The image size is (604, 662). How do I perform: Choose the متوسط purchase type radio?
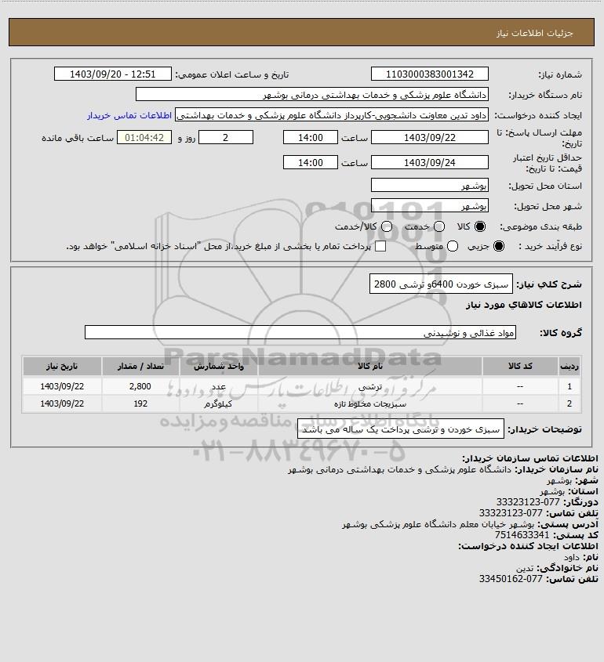pos(453,246)
